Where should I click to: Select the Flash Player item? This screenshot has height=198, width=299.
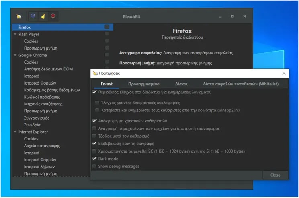click(x=29, y=34)
